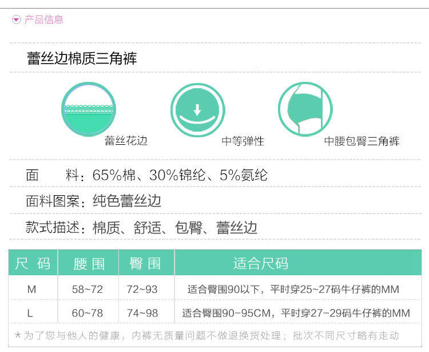Click the 适合臀围90-95CM fit description
Screen dimensions: 429x352
[296, 313]
